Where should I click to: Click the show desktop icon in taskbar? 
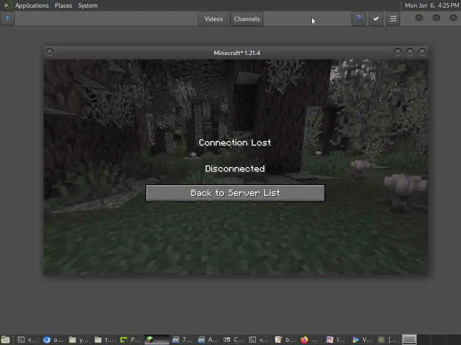coord(5,340)
